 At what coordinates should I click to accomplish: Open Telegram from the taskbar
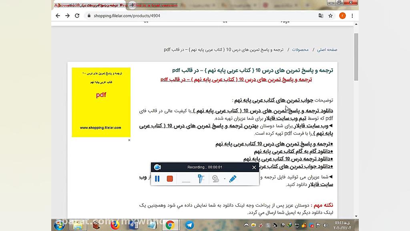[x=189, y=225]
